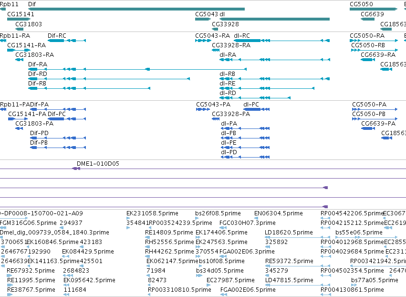Click the RE67932.5prime EST label

[x=31, y=271]
